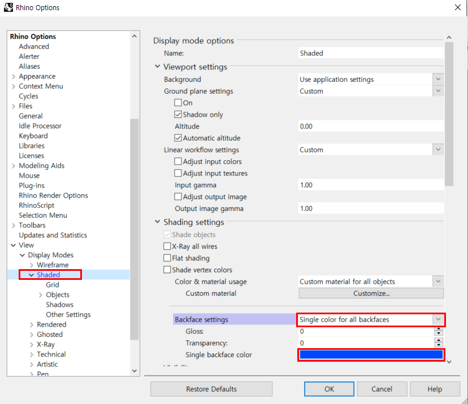Viewport: 468px width, 404px height.
Task: Uncheck Automatic altitude
Action: 178,138
